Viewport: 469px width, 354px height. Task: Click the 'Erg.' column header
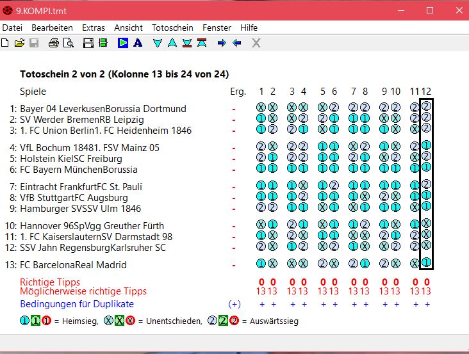pos(238,92)
